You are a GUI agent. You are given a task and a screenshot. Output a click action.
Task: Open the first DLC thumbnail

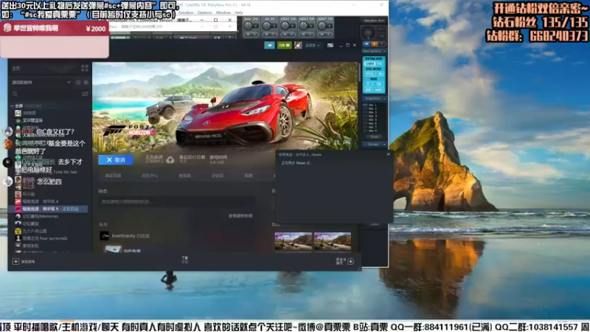pyautogui.click(x=293, y=241)
